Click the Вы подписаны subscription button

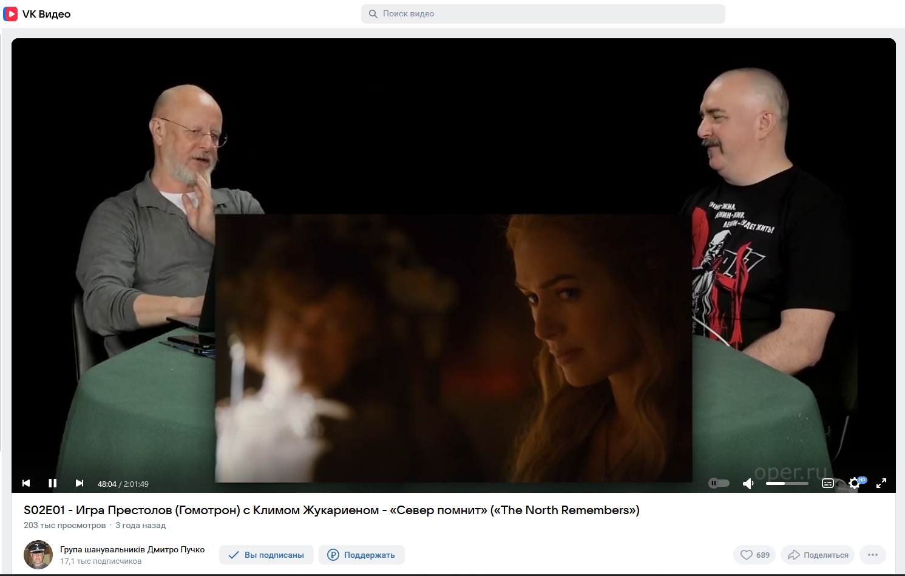[x=266, y=555]
